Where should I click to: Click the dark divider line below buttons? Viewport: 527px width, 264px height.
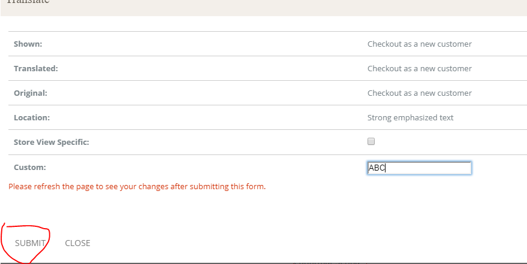180,263
